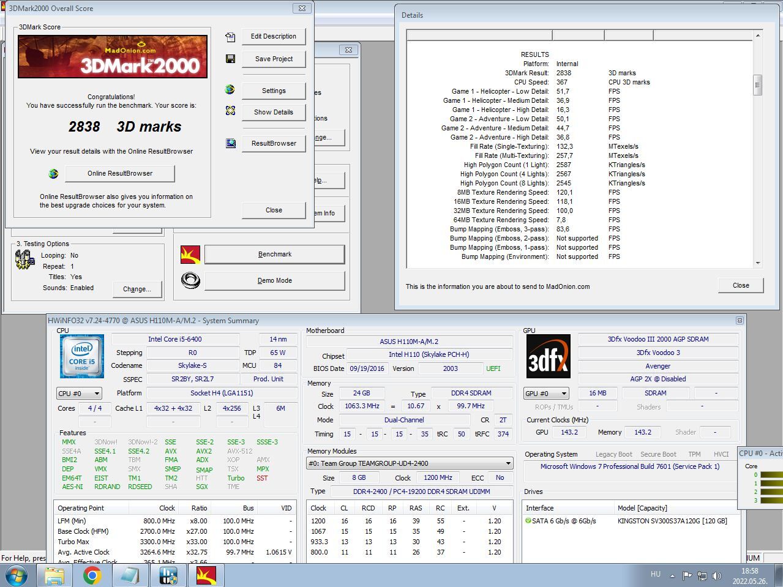
Task: Open the GPU #0 selector dropdown
Action: pyautogui.click(x=546, y=394)
